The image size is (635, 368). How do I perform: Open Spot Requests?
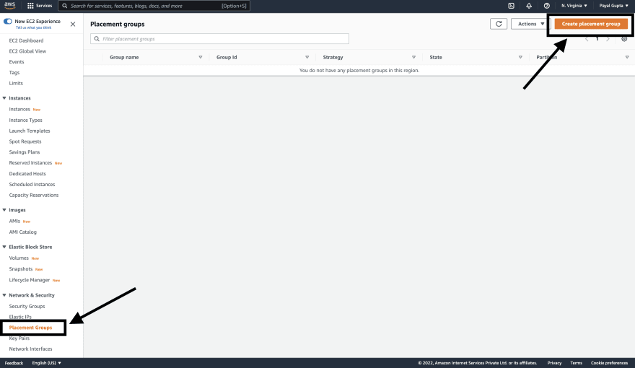[25, 141]
